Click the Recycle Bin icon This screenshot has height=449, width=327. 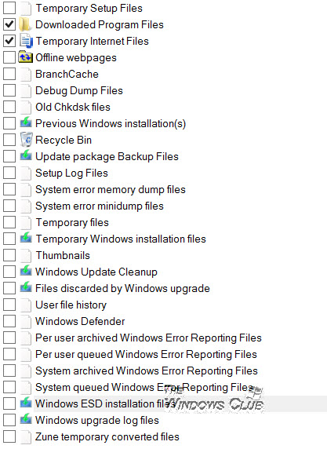pyautogui.click(x=27, y=140)
